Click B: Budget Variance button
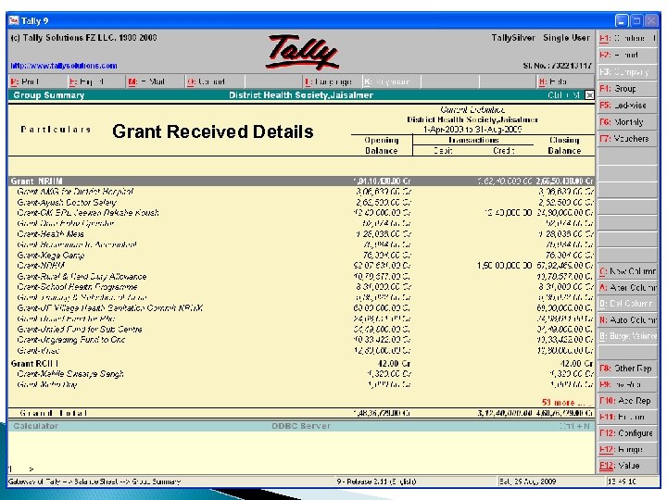Screen dimensions: 667x500 click(x=627, y=336)
